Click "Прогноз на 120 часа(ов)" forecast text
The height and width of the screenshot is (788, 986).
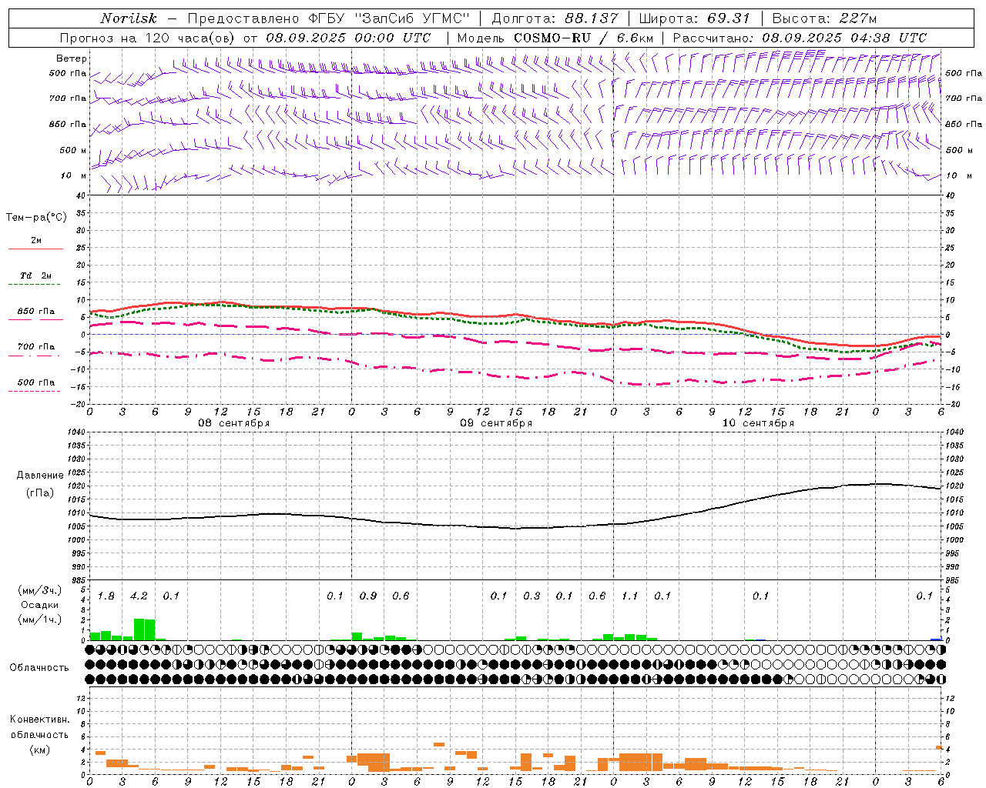148,38
